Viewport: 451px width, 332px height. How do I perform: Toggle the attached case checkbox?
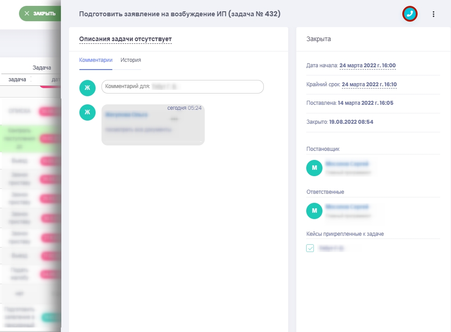coord(310,248)
